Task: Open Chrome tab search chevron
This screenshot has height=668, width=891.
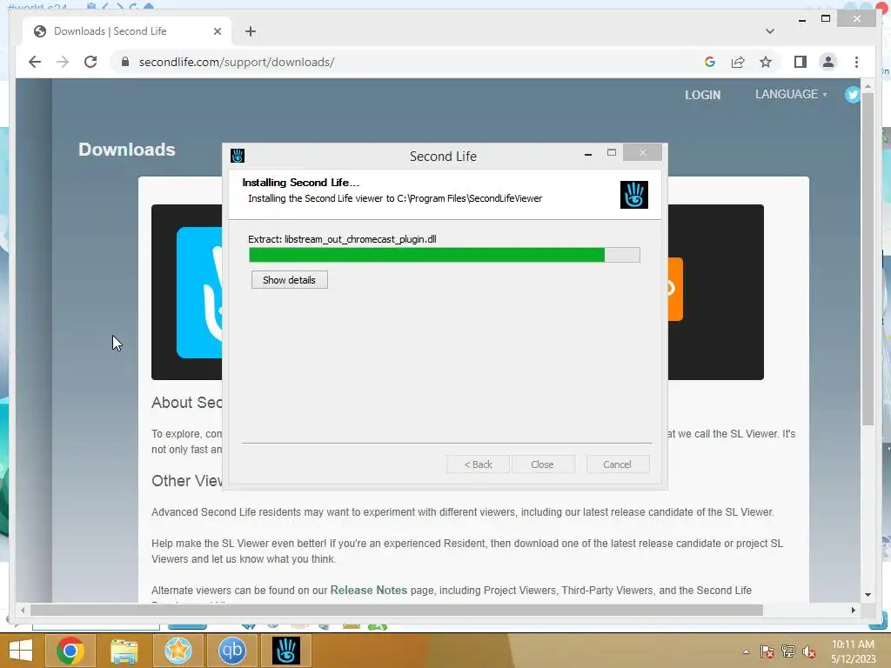Action: click(x=769, y=31)
